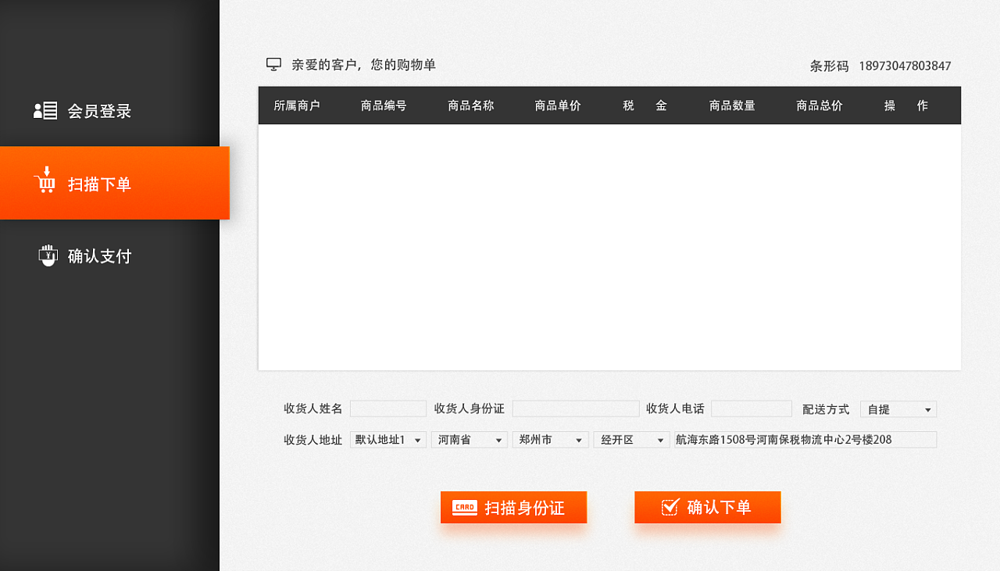Screen dimensions: 1000x571
Task: Click the monitor icon next to 亲爱的客户
Action: (273, 64)
